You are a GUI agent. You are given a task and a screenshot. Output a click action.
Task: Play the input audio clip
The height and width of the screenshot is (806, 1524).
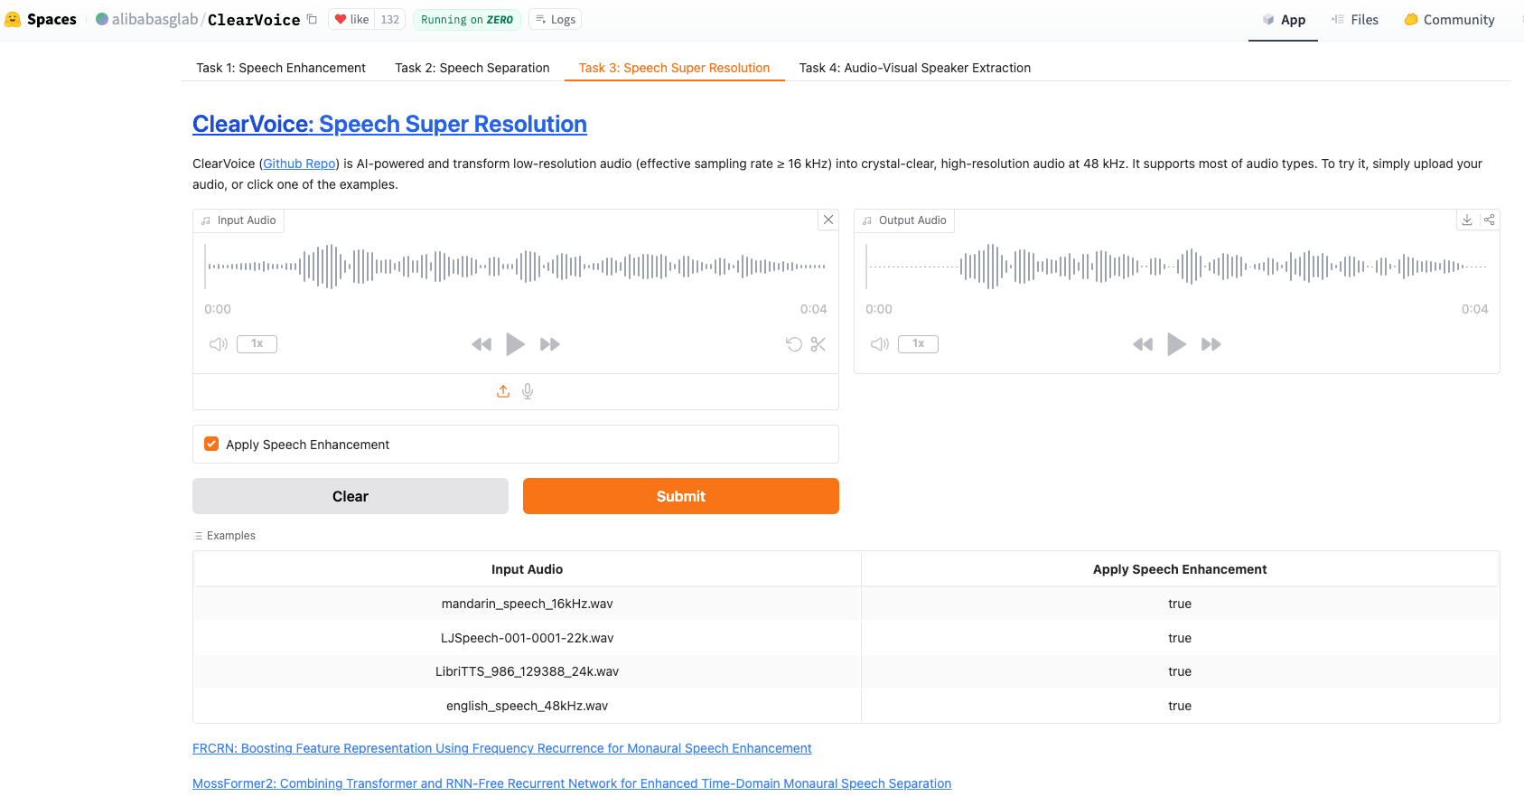515,344
